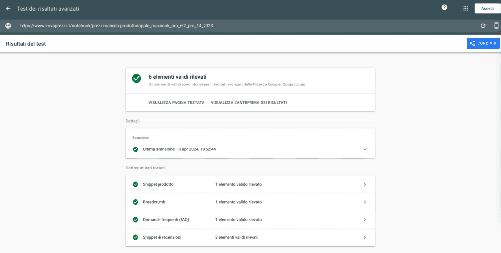Click the 'Scansione' label
Image resolution: width=501 pixels, height=253 pixels.
point(140,138)
